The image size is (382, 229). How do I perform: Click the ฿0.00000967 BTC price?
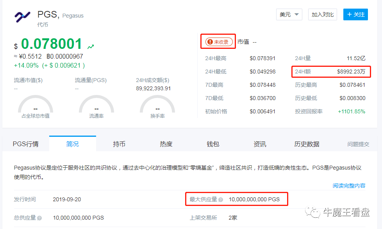[x=65, y=57]
